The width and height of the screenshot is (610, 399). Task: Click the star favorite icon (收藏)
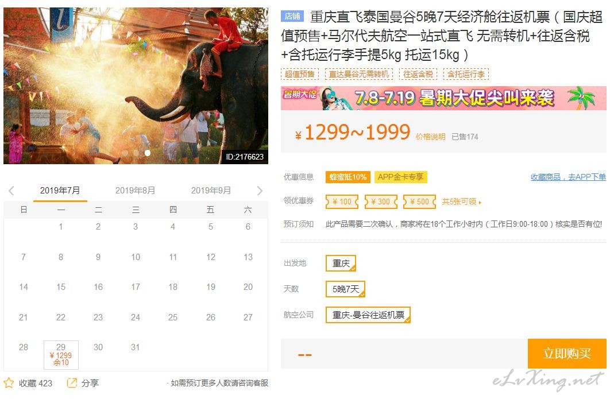[x=9, y=383]
